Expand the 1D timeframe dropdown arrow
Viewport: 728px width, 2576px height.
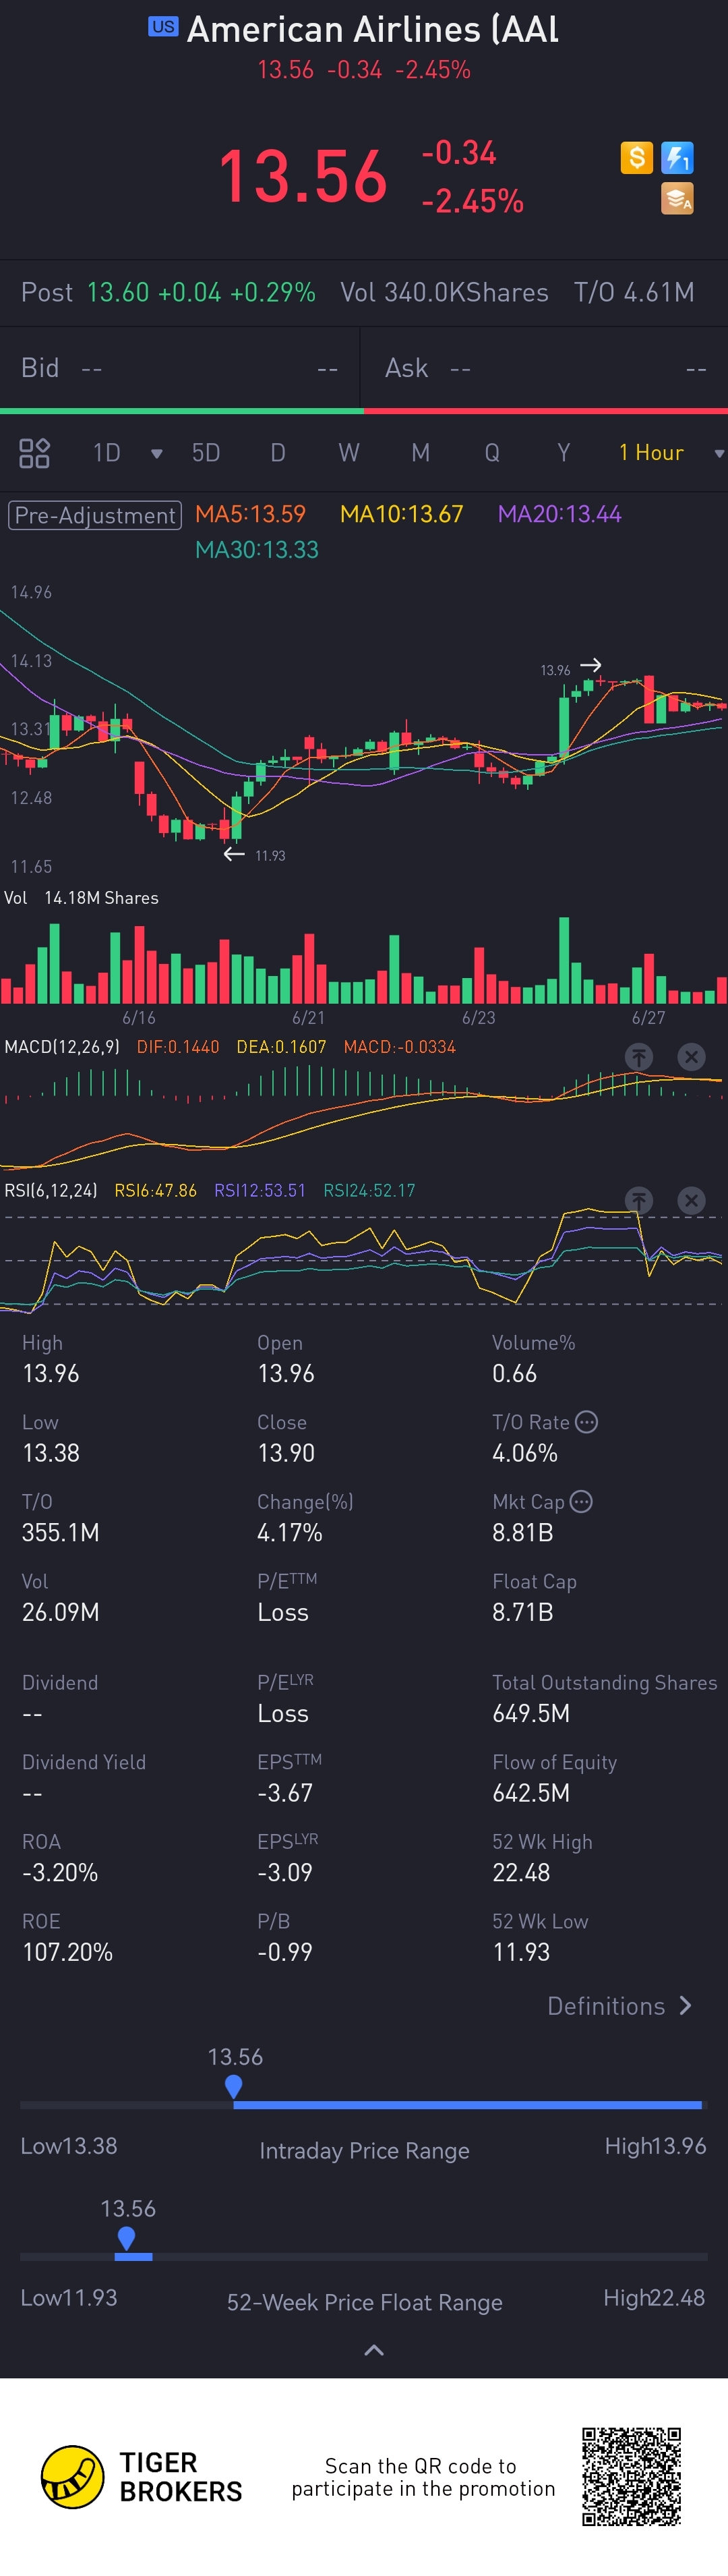tap(156, 453)
